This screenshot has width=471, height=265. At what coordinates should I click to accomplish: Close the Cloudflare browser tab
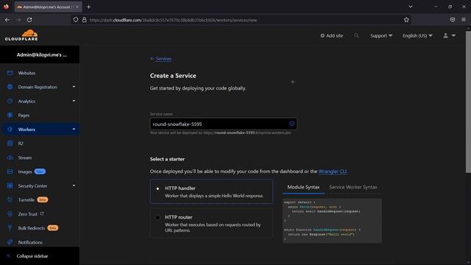pyautogui.click(x=77, y=7)
